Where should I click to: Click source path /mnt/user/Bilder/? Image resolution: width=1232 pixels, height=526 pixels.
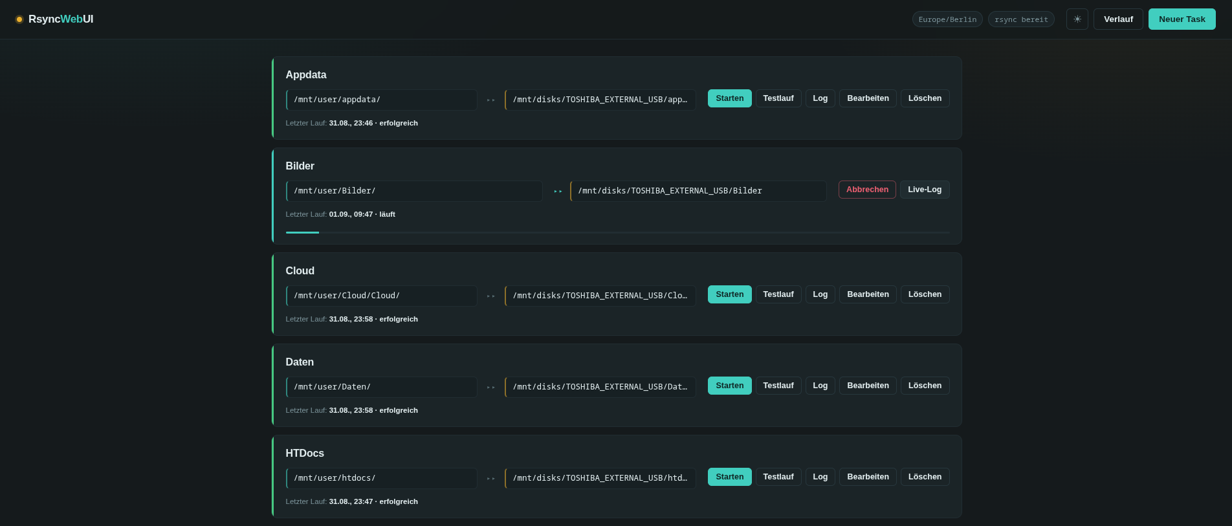click(414, 191)
